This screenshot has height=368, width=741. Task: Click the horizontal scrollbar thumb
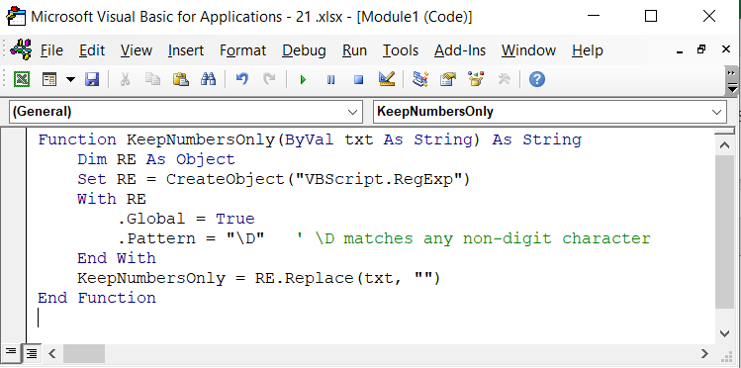[x=84, y=353]
